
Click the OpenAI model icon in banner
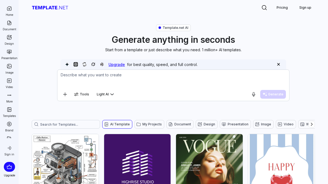point(76,64)
